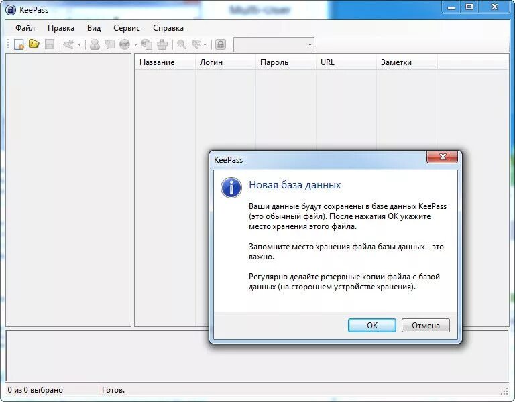Click the Add Entry key icon
Screen dimensions: 515x402
click(x=68, y=44)
